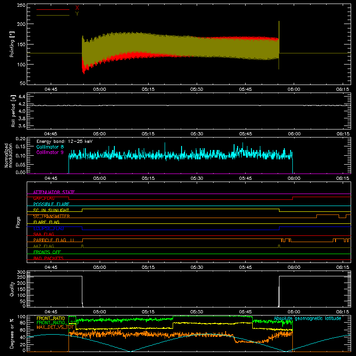Click the 3.6 tick on Roll period axis
This screenshot has width=356, height=356.
coord(22,126)
